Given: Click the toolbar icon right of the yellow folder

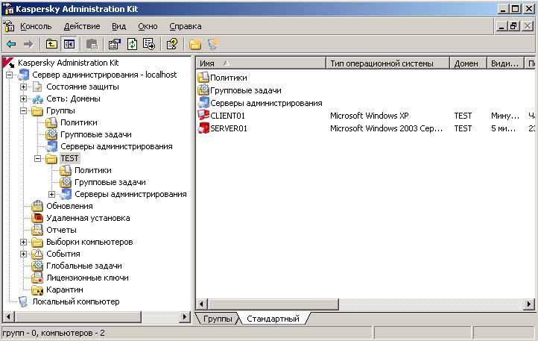Looking at the screenshot, I should [x=213, y=44].
